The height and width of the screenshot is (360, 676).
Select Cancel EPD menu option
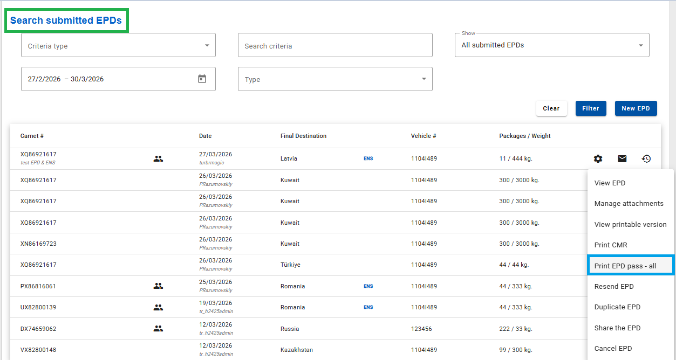tap(613, 349)
